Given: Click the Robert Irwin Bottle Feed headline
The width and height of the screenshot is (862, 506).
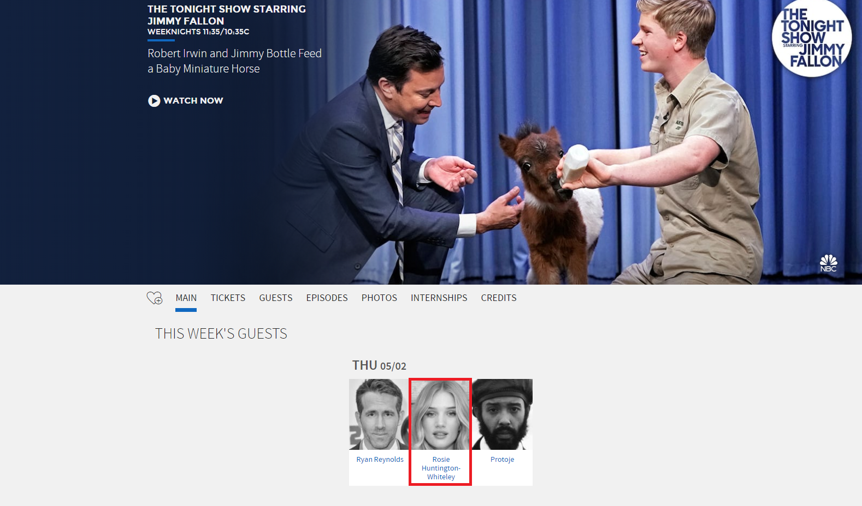Looking at the screenshot, I should 234,61.
